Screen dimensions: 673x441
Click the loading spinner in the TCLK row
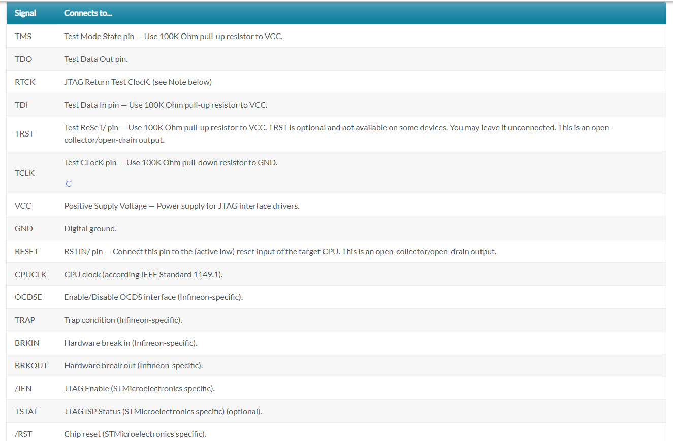pos(69,184)
